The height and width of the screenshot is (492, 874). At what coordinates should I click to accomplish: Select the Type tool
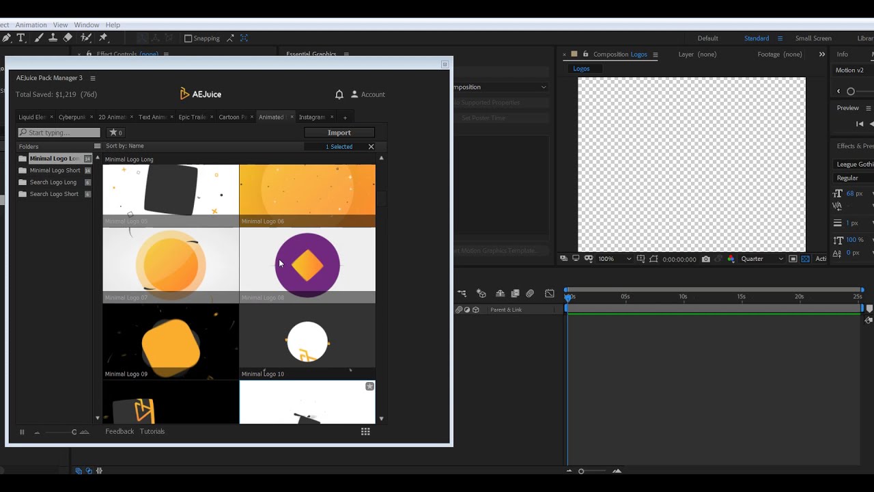pos(20,38)
